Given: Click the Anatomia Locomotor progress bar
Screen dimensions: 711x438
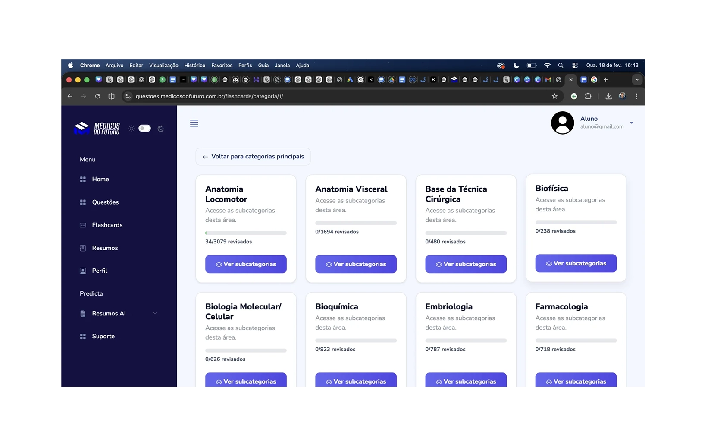Looking at the screenshot, I should (x=246, y=233).
